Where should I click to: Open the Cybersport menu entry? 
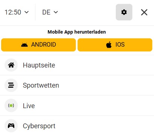point(77,126)
